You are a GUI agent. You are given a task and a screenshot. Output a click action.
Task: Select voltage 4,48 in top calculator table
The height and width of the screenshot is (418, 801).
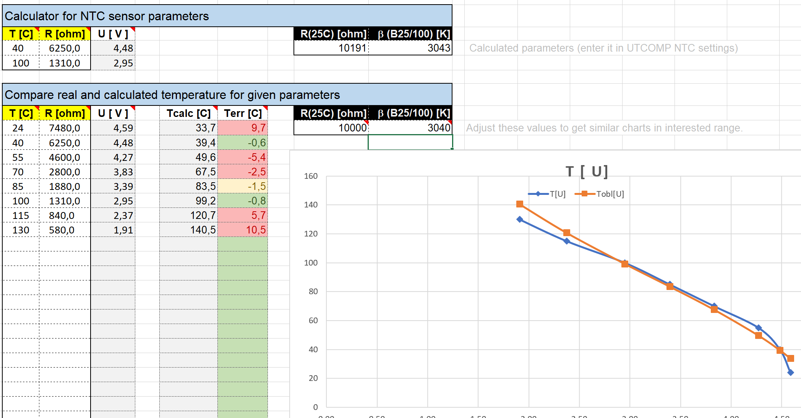pyautogui.click(x=113, y=48)
